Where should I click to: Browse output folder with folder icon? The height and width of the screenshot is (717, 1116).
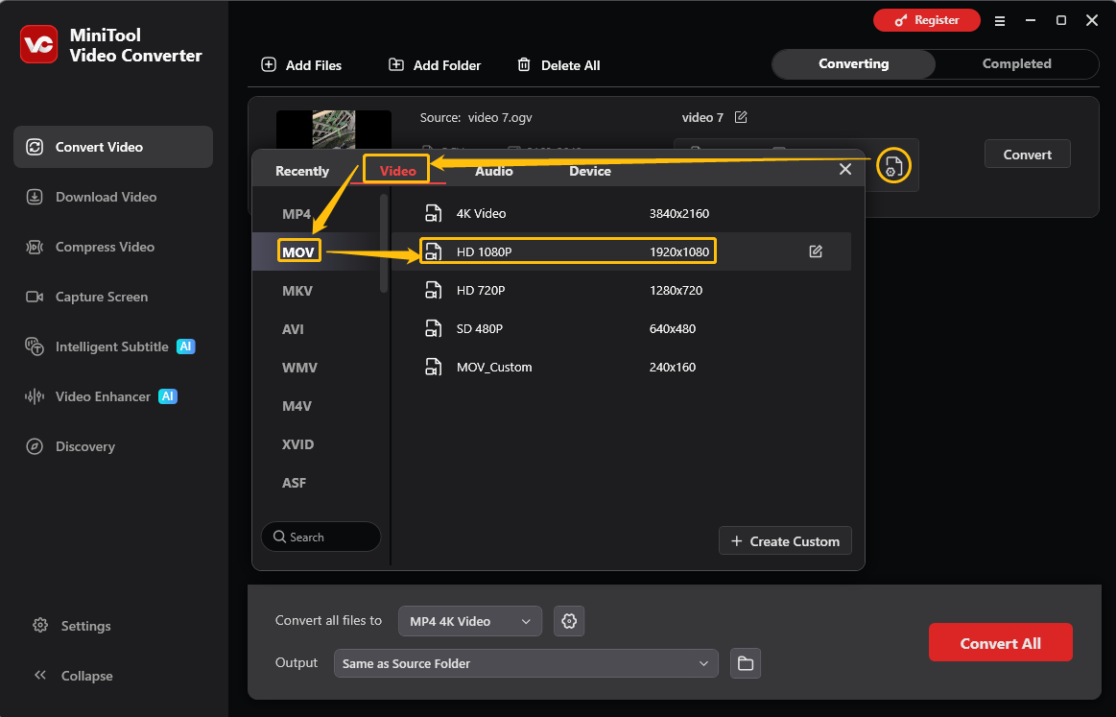point(746,663)
